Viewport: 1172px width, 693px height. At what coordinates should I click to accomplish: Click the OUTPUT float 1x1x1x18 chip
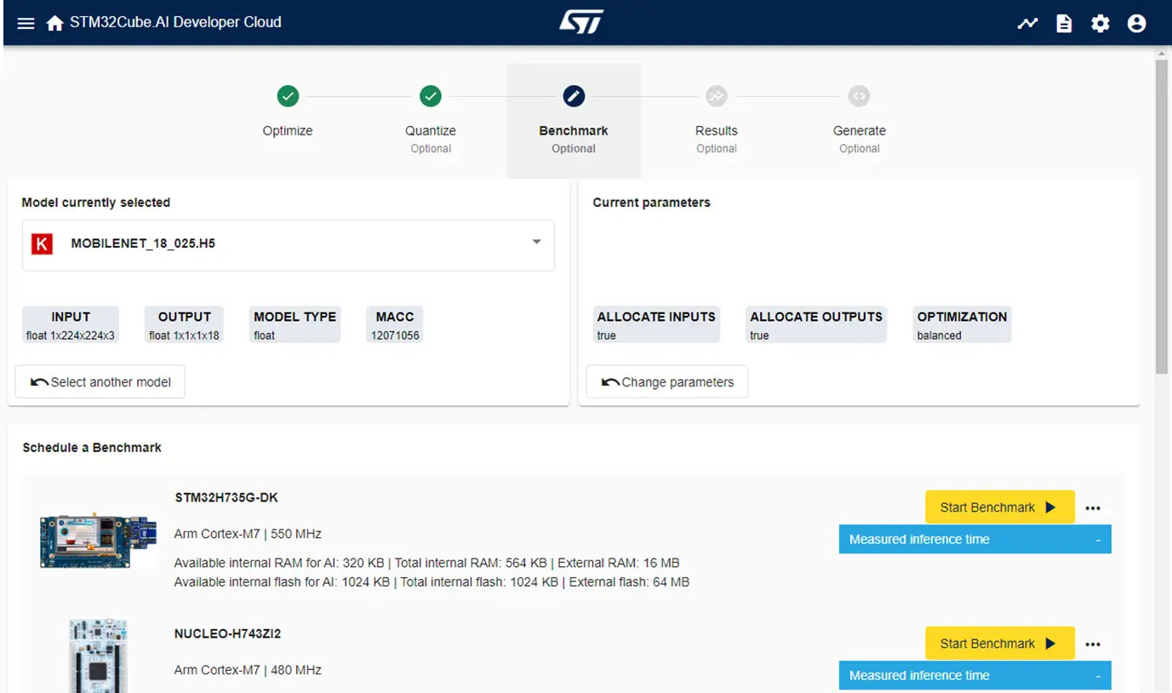[x=185, y=325]
